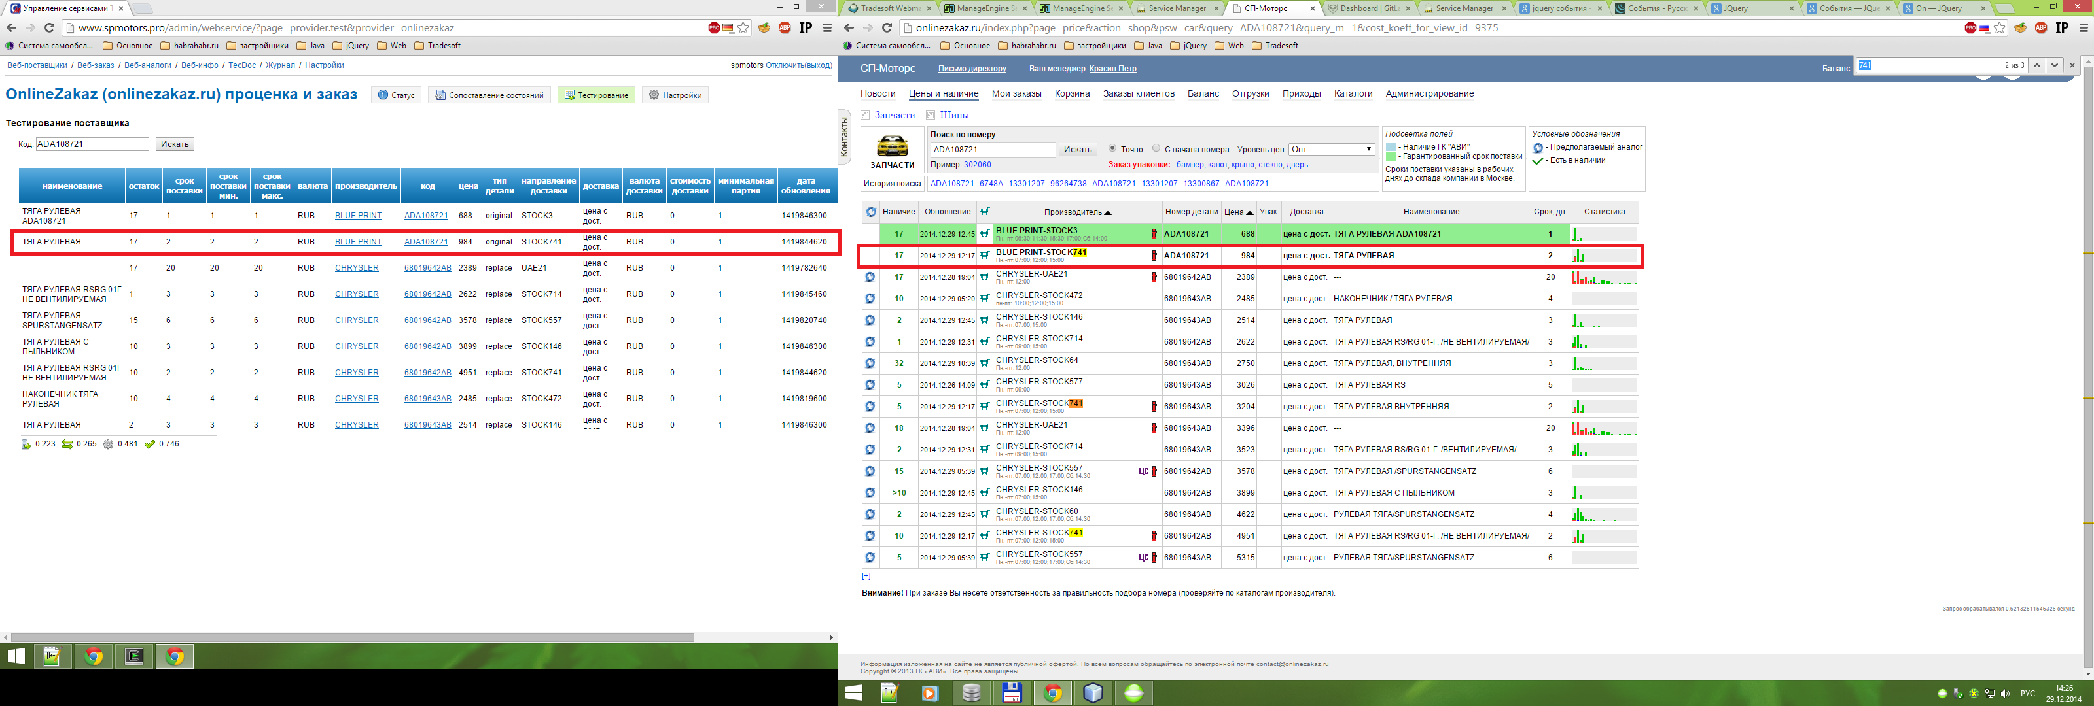This screenshot has height=706, width=2094.
Task: Click Искать button in Поиск по номеру panel
Action: click(1078, 150)
